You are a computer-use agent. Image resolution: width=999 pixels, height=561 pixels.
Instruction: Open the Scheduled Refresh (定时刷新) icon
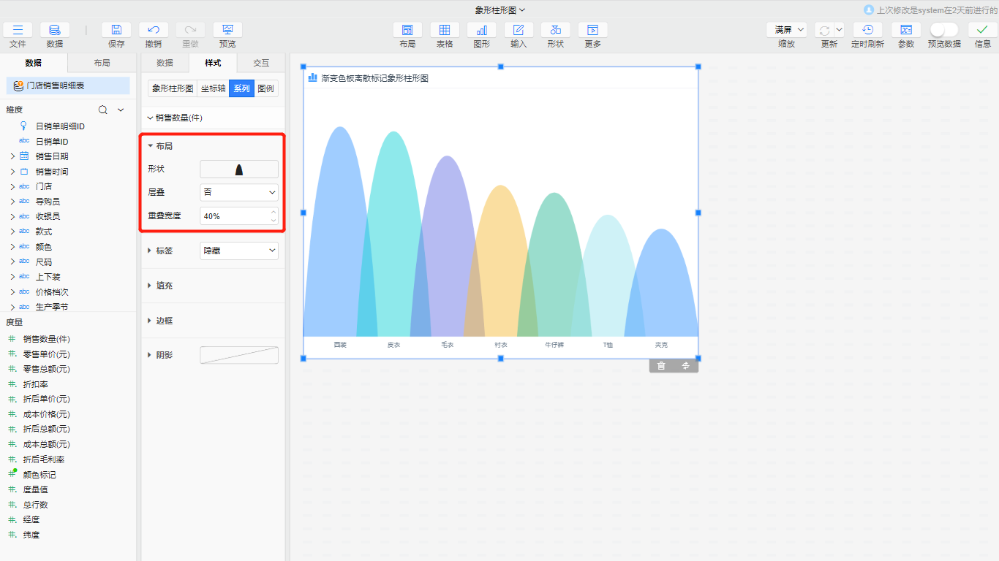point(867,30)
